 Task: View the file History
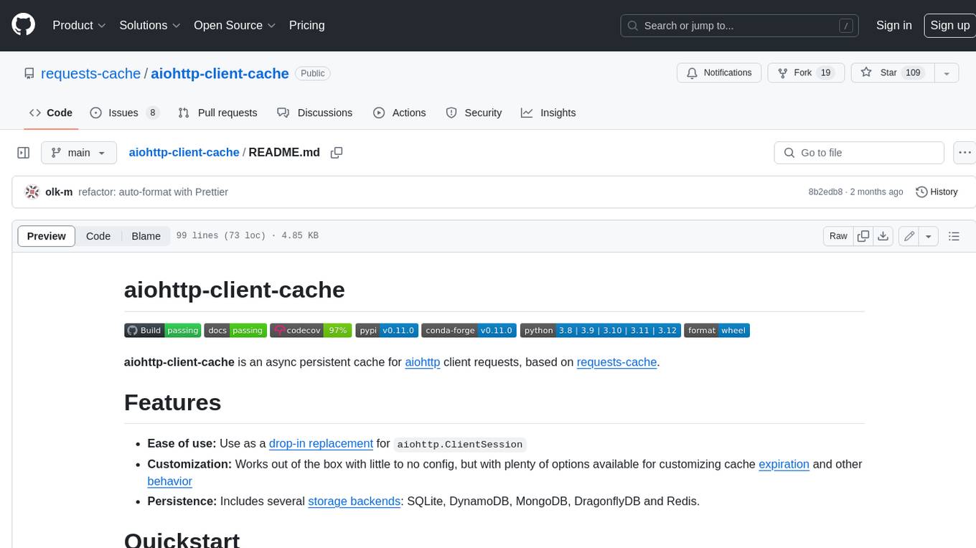pos(937,192)
